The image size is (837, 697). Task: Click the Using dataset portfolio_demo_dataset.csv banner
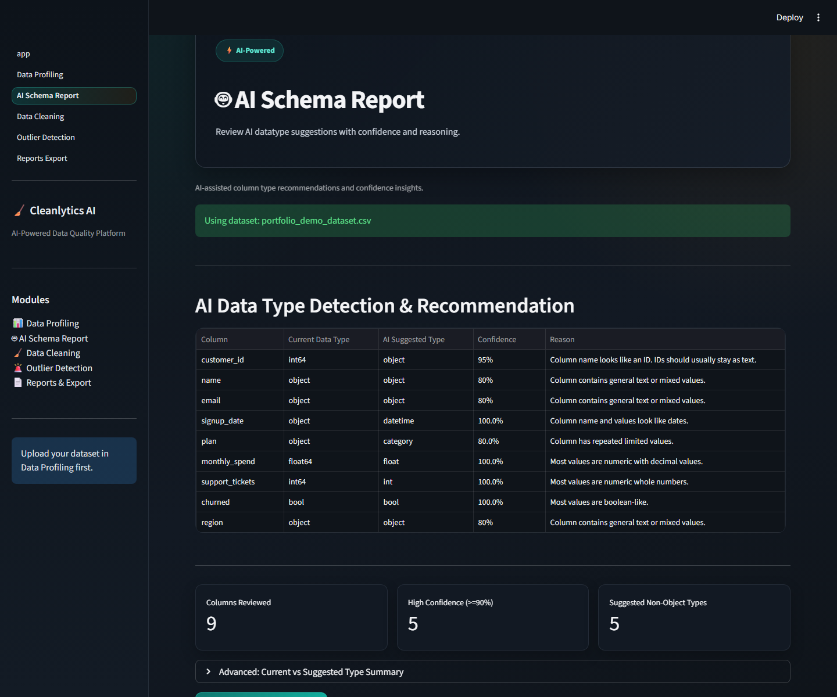(x=493, y=221)
